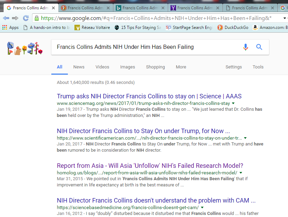Expand the green arrow beside the homolog.us URL
The height and width of the screenshot is (217, 288).
pyautogui.click(x=240, y=173)
